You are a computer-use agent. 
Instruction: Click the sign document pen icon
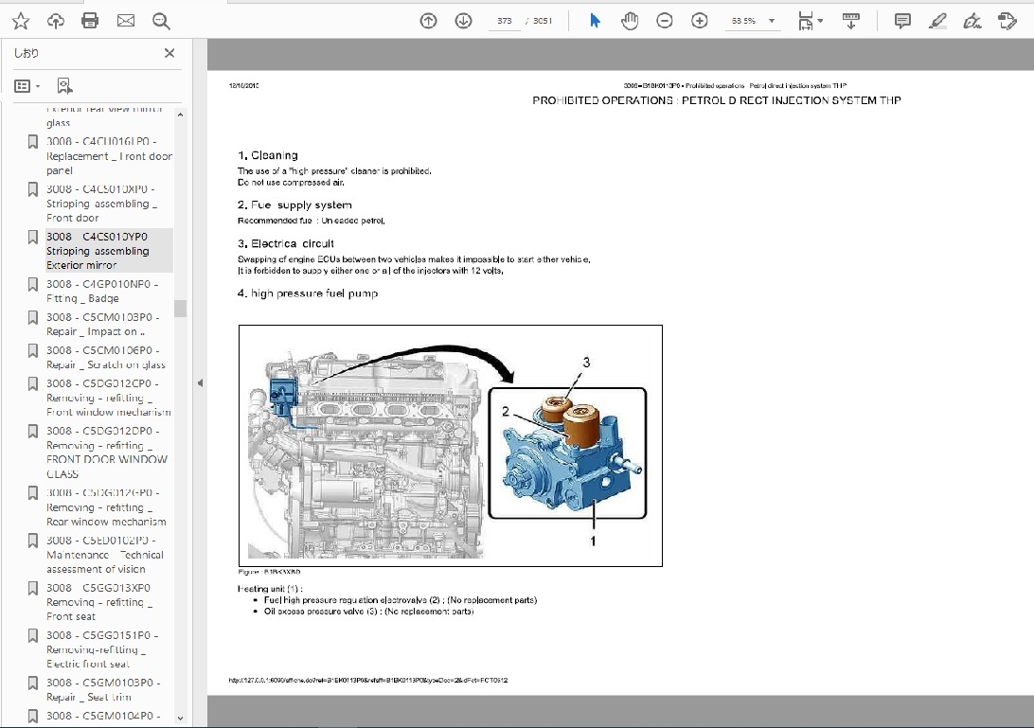pos(972,21)
